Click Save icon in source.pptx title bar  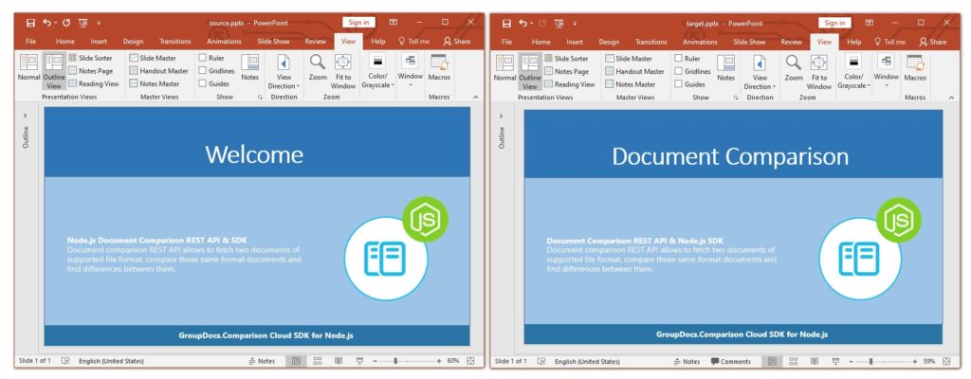(30, 22)
